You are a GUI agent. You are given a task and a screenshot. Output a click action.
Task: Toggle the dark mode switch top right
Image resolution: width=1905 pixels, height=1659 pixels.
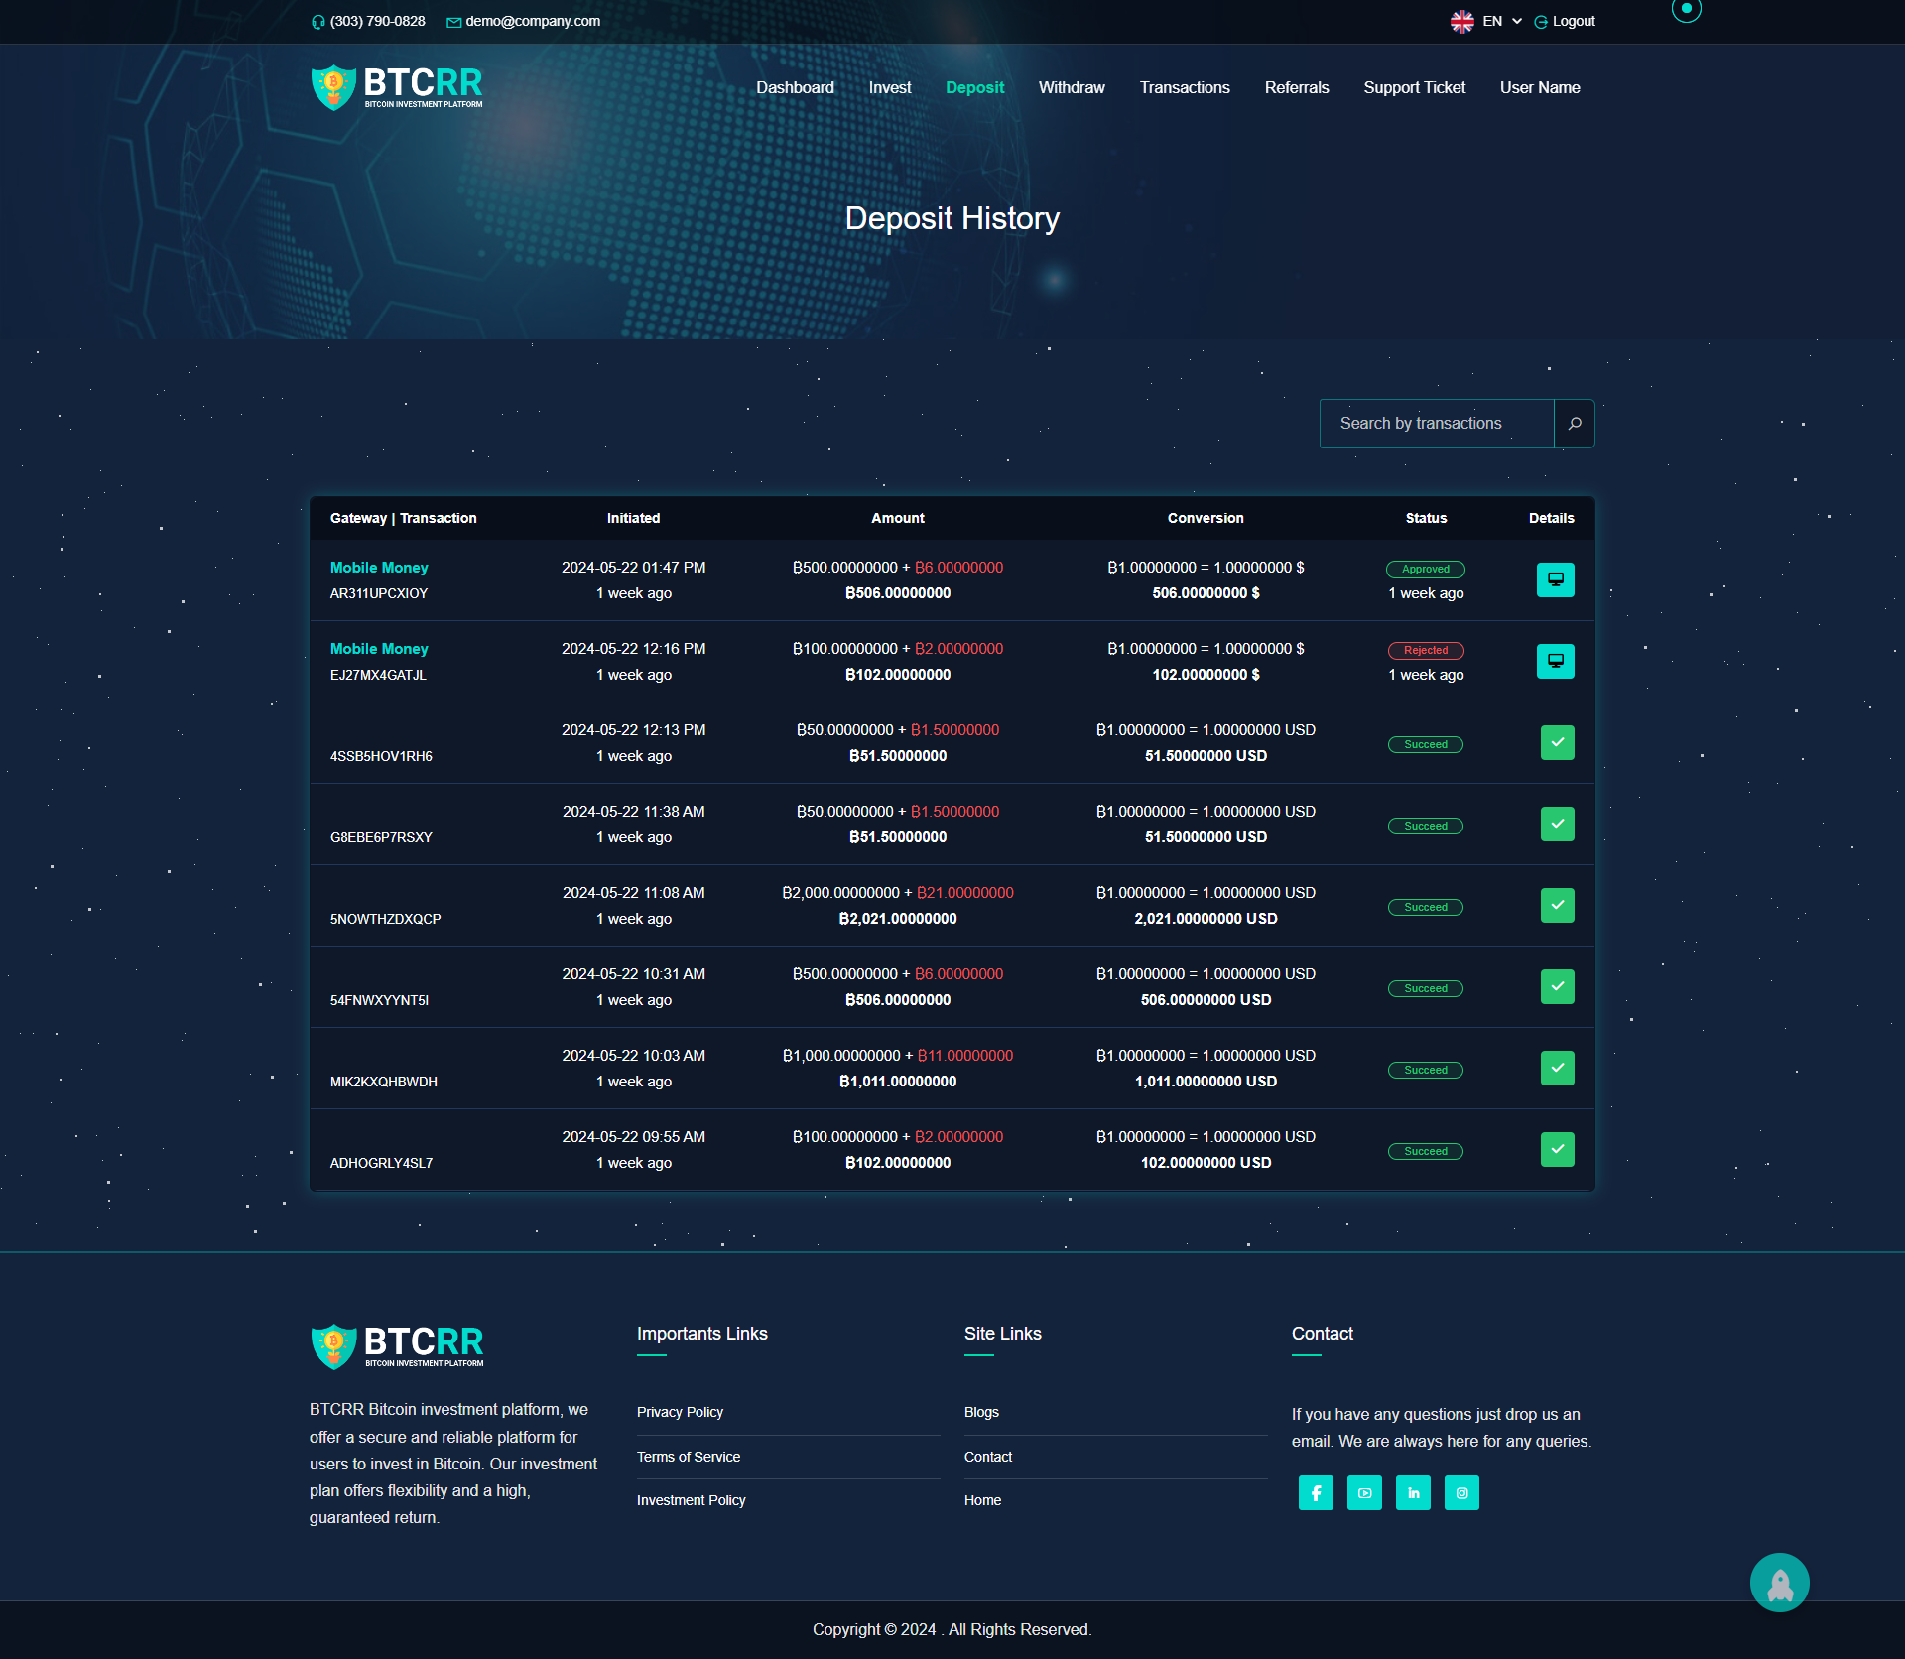(1687, 12)
